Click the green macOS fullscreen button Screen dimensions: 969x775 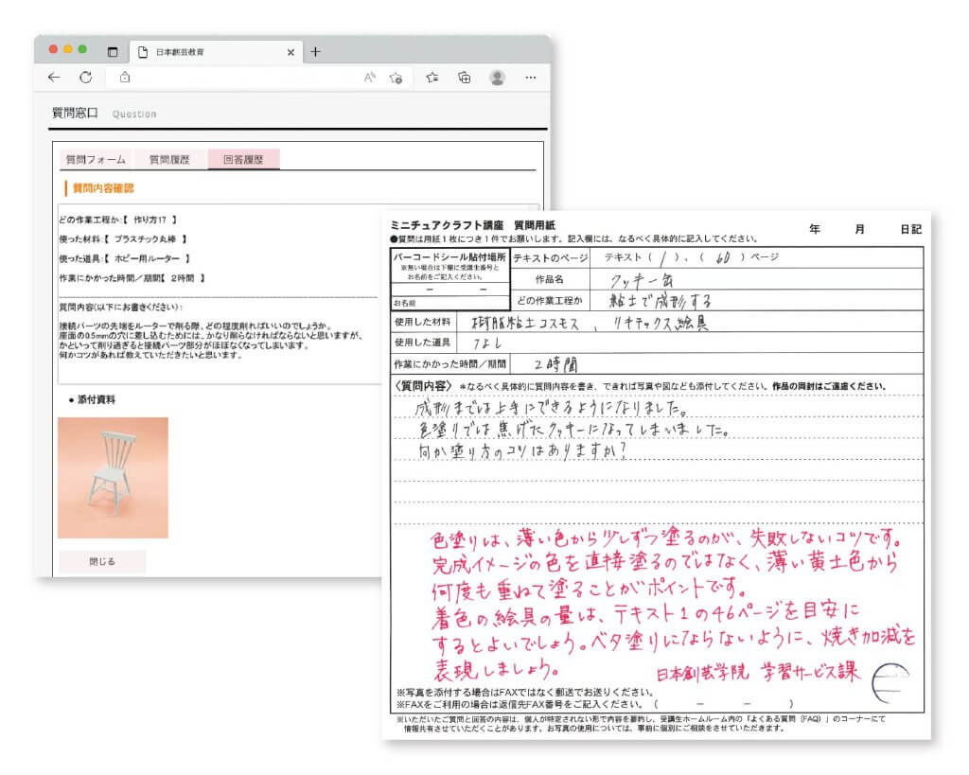tap(82, 49)
